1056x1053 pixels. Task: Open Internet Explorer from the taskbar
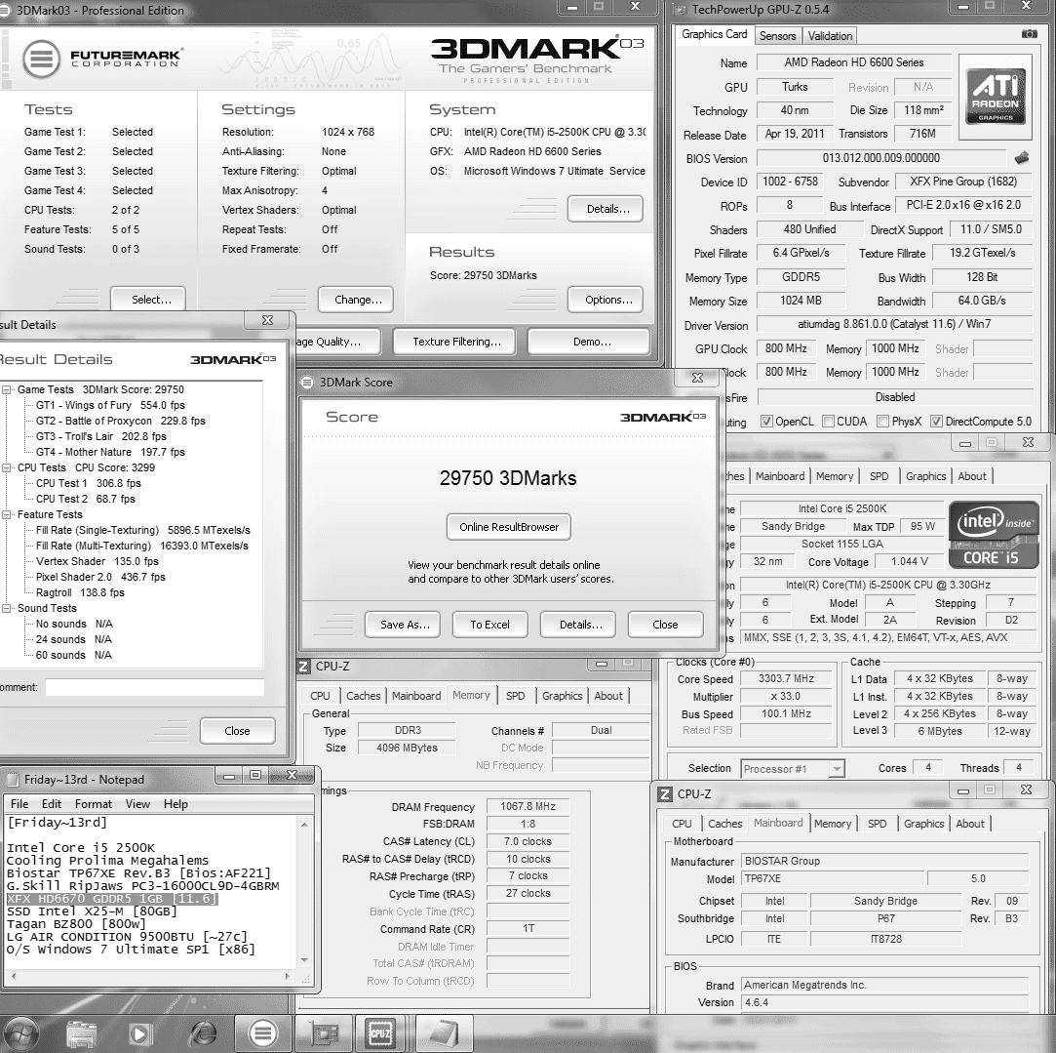(203, 1033)
